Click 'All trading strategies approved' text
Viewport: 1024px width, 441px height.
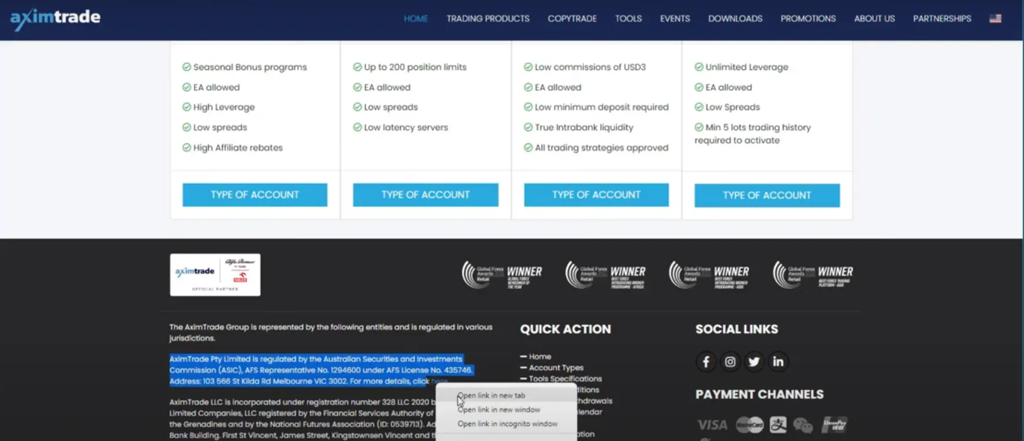pos(601,148)
